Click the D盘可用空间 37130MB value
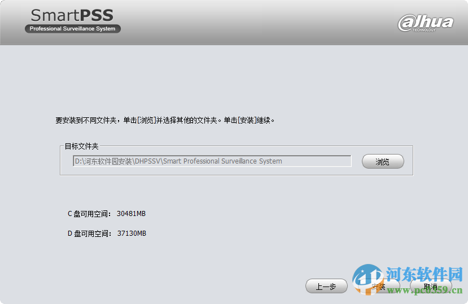 tap(132, 233)
